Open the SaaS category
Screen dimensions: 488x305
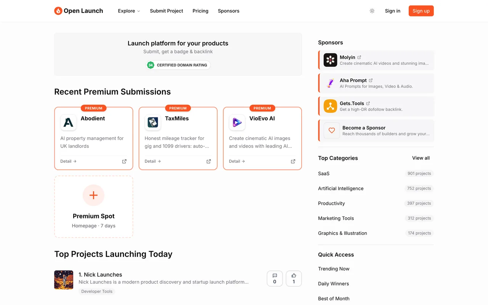pyautogui.click(x=324, y=173)
